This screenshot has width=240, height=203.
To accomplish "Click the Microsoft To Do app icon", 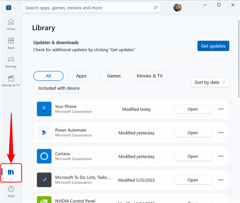I will click(44, 180).
